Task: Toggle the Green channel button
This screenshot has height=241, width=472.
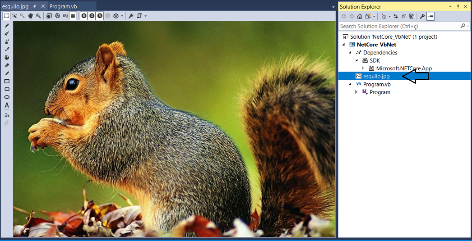Action: 92,16
